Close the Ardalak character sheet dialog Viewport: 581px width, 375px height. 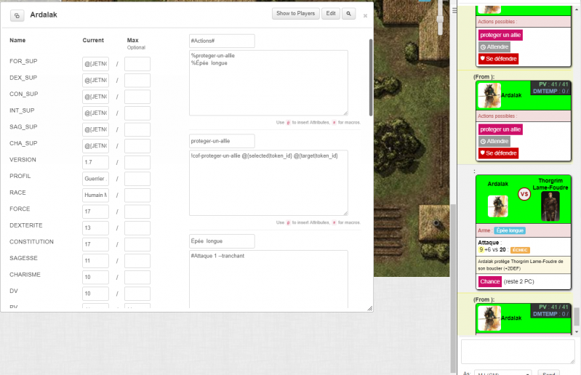pos(365,15)
